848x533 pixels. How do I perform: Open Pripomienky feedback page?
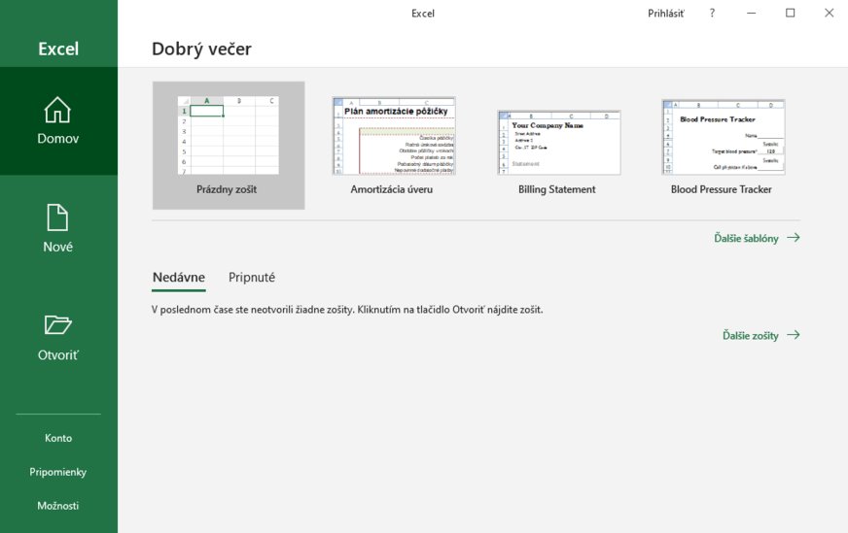click(58, 472)
